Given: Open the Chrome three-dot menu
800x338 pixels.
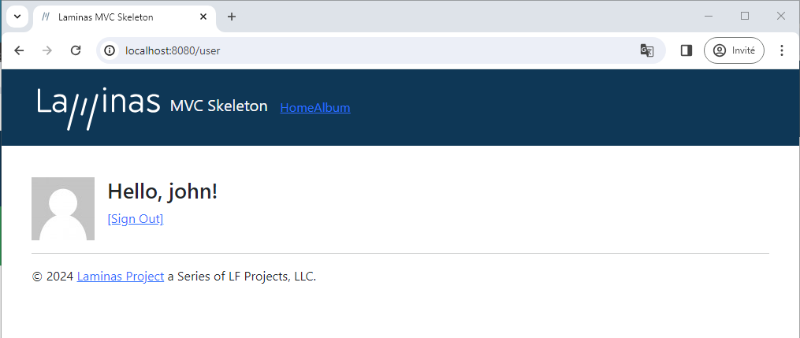Looking at the screenshot, I should (782, 50).
